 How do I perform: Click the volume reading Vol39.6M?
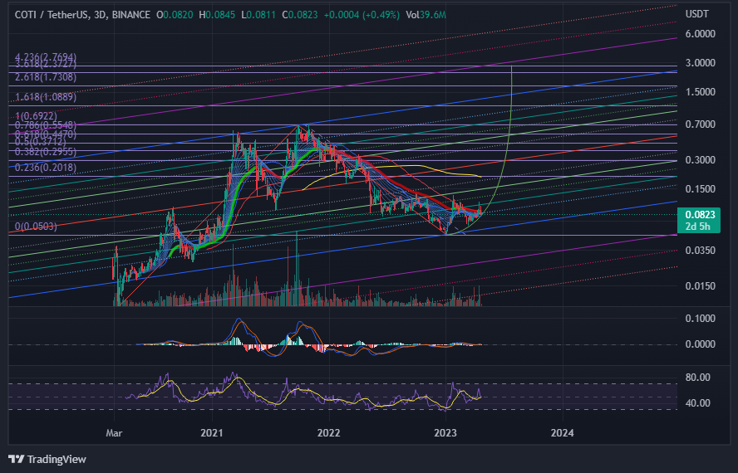point(426,15)
